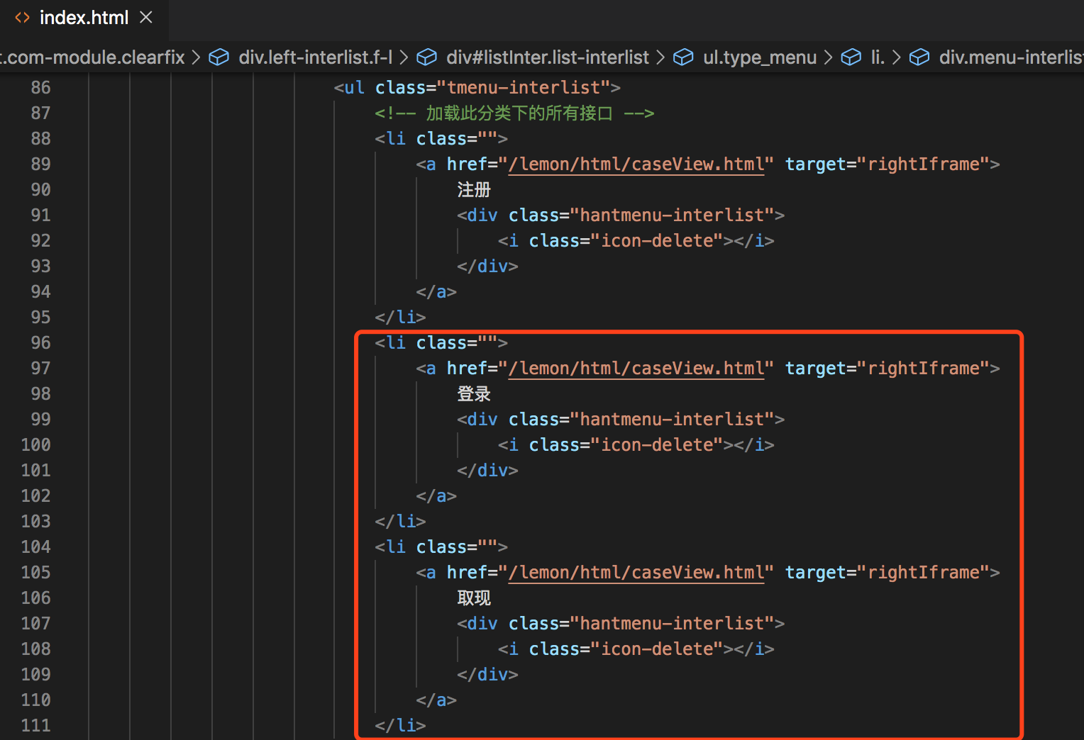The height and width of the screenshot is (740, 1084).
Task: Open breadcrumb div#listInter.list-interlist
Action: click(x=547, y=57)
